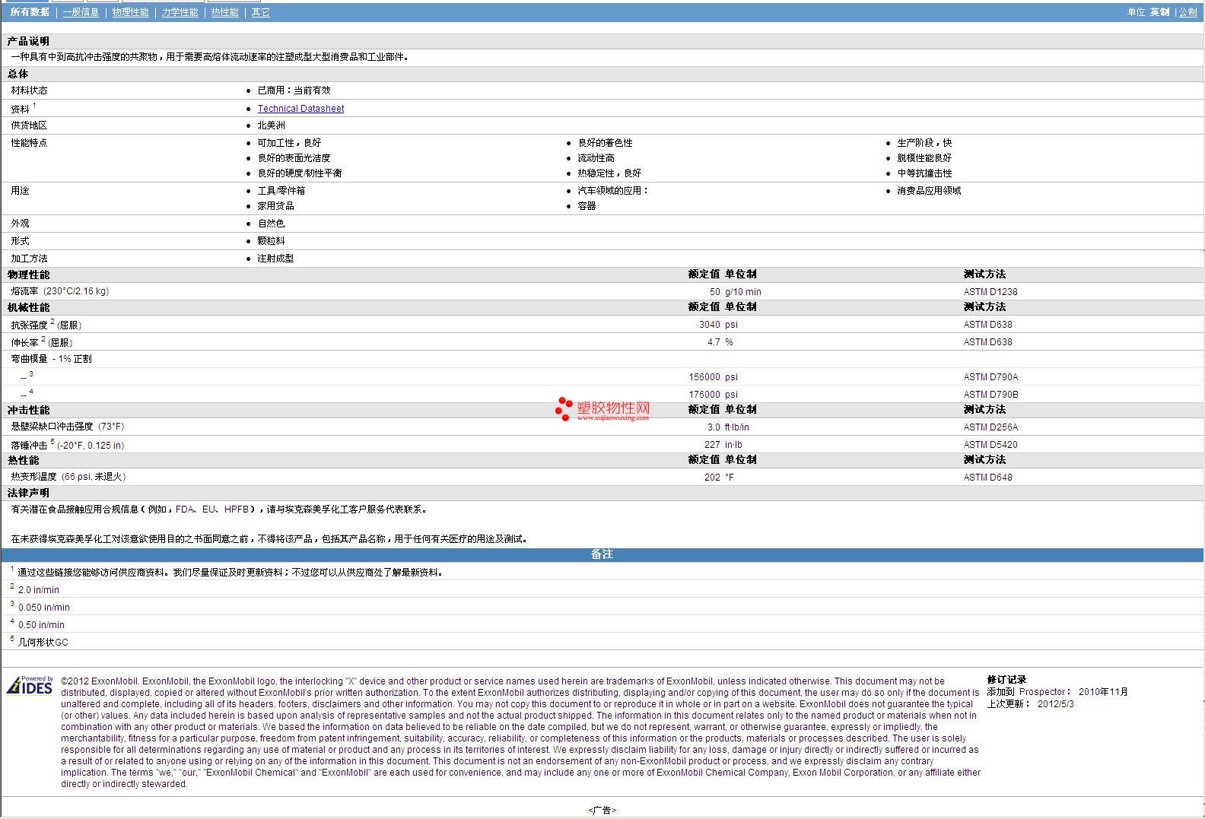The height and width of the screenshot is (819, 1205).
Task: Click the IDES logo
Action: click(30, 686)
